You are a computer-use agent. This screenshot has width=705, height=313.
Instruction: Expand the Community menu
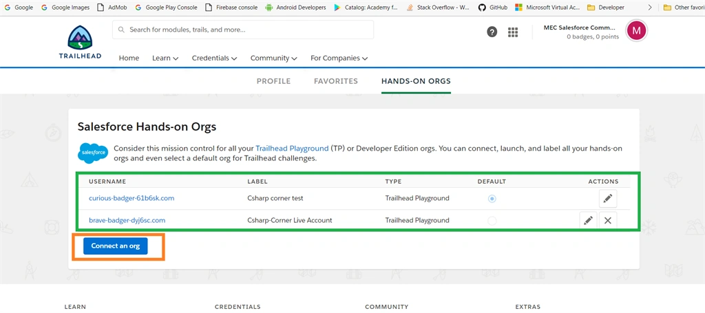point(274,58)
